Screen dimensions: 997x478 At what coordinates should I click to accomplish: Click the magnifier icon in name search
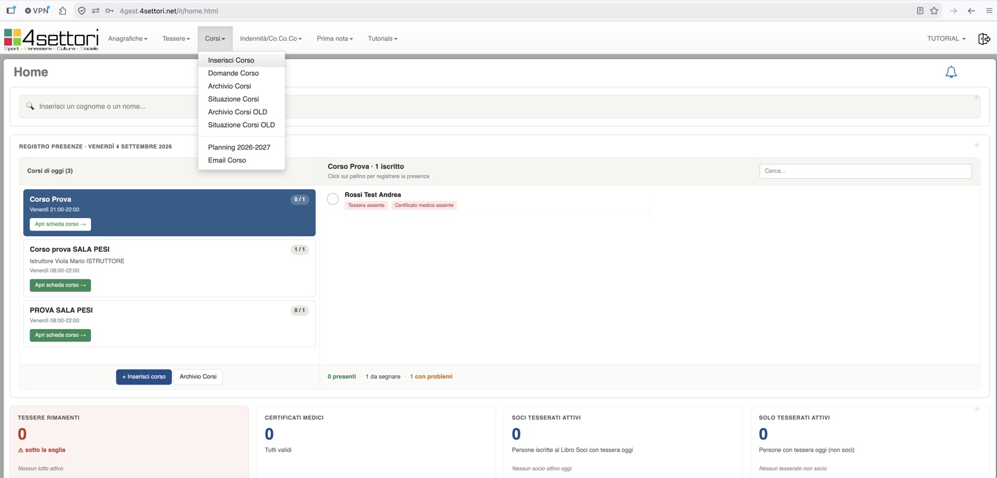[30, 106]
